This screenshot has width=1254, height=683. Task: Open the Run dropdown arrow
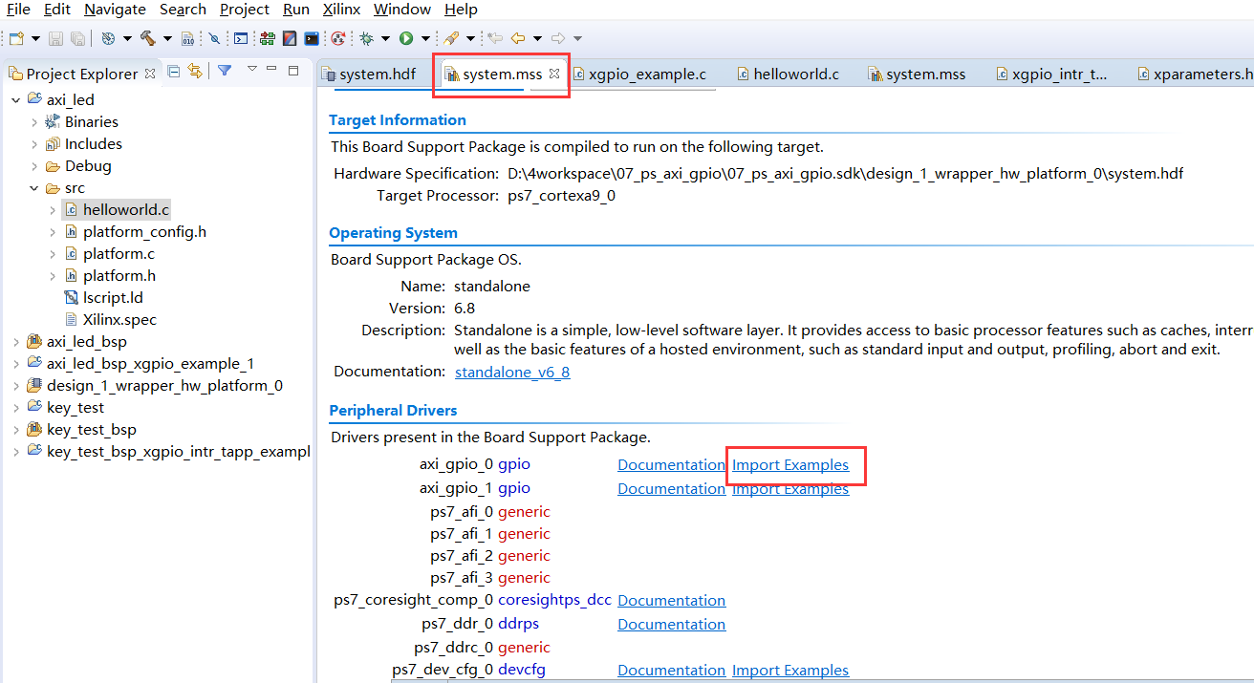click(x=425, y=39)
